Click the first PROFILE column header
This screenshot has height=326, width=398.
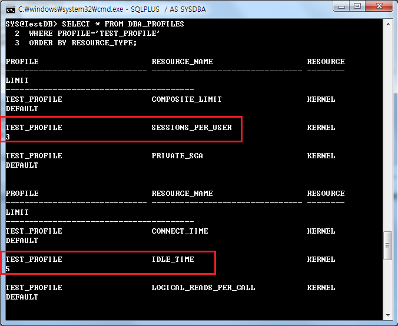[x=22, y=61]
